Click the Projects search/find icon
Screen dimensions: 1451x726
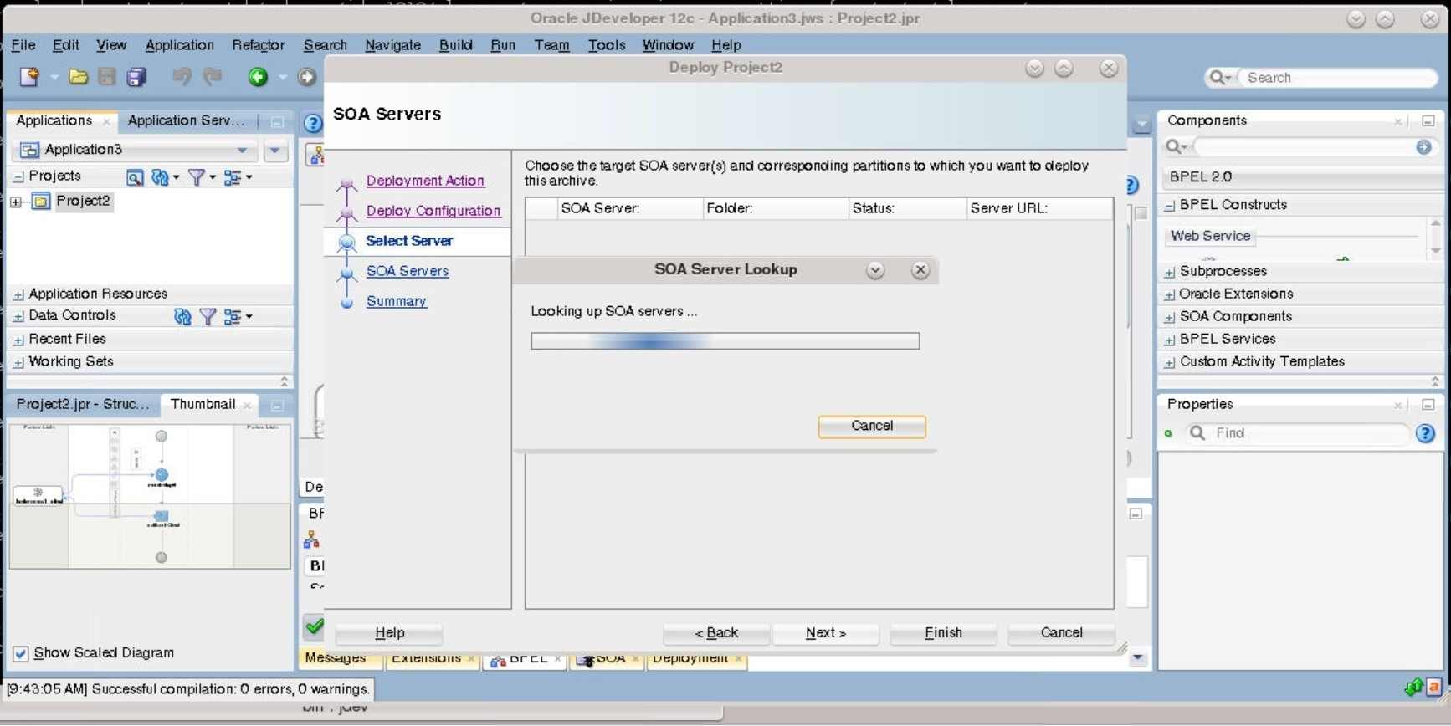[x=134, y=177]
